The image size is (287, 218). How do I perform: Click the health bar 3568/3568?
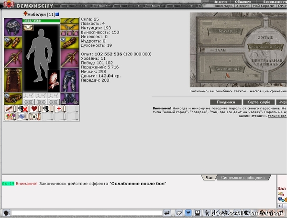[x=41, y=21]
